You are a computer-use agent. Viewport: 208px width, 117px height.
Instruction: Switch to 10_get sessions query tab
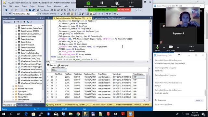point(109,18)
